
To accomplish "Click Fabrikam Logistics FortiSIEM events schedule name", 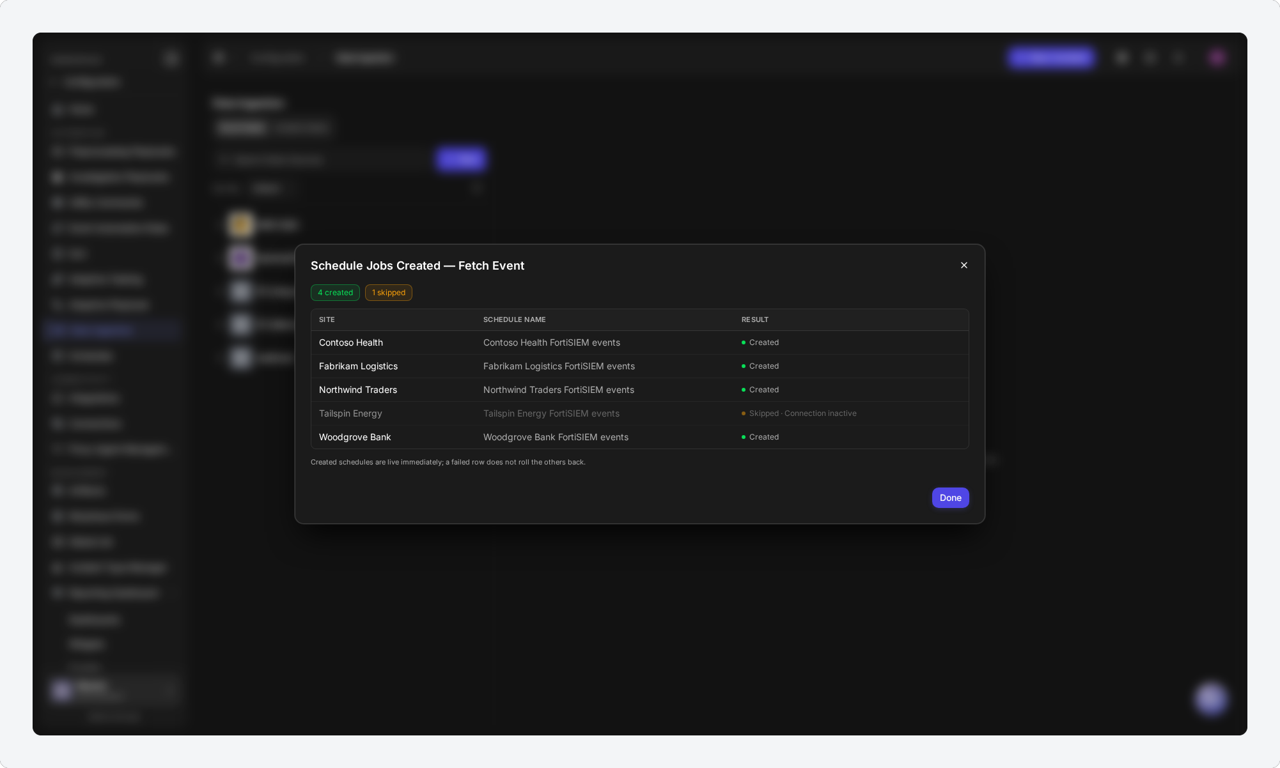I will (559, 366).
